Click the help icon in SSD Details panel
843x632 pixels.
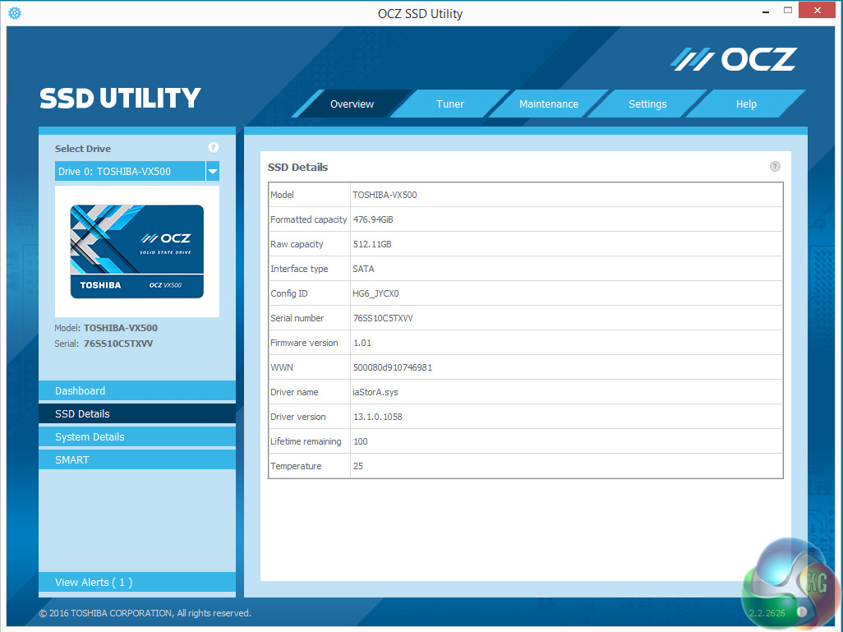pos(775,167)
